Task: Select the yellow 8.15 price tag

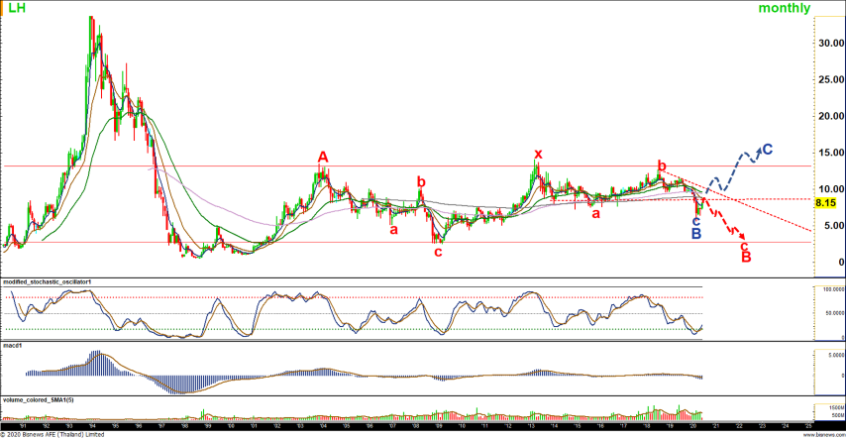Action: coord(825,203)
